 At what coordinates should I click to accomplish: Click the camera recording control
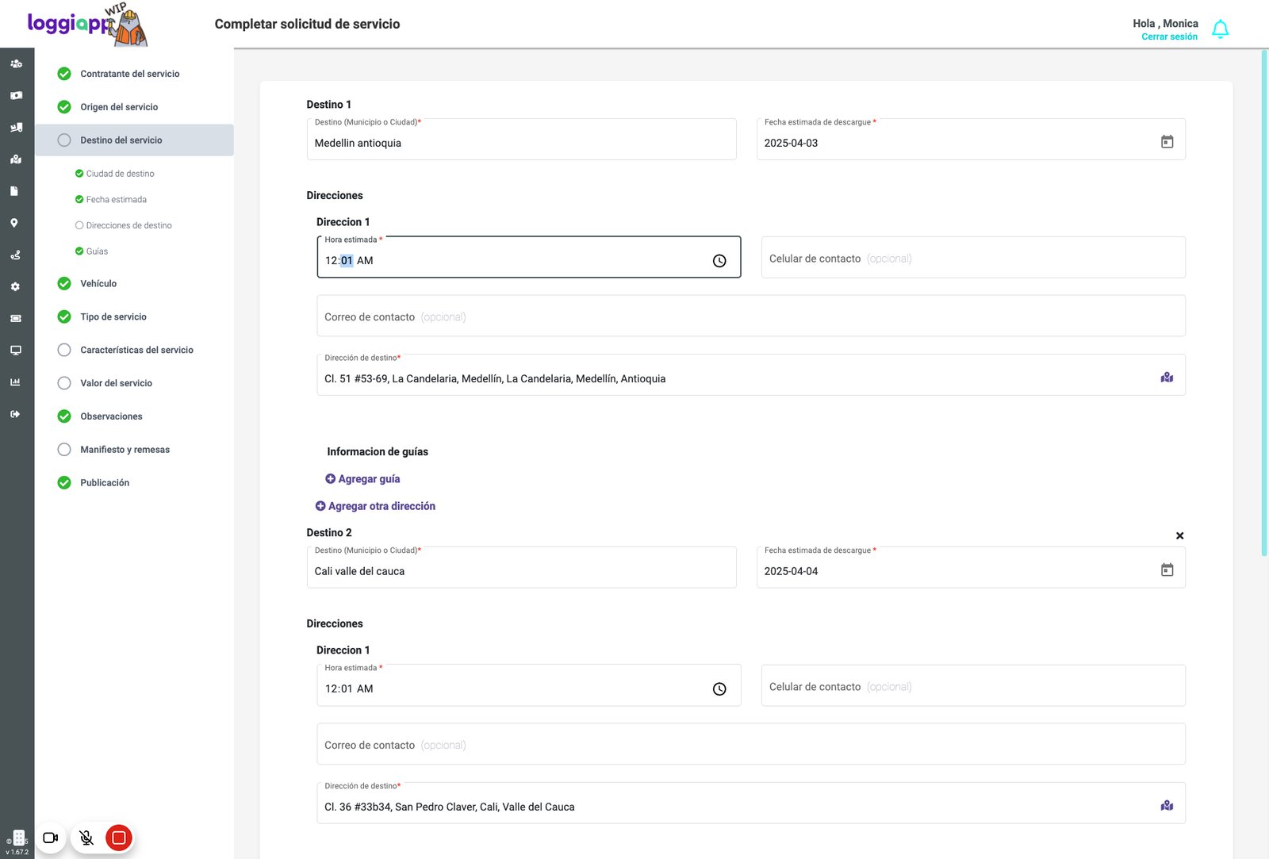pos(51,838)
